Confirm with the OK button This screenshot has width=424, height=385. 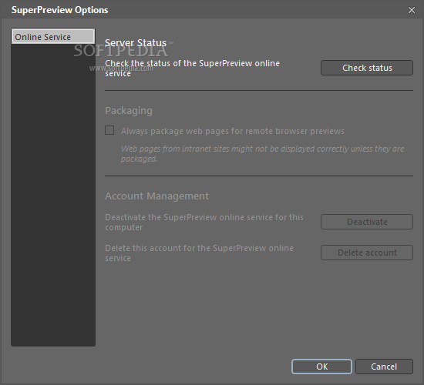(321, 367)
